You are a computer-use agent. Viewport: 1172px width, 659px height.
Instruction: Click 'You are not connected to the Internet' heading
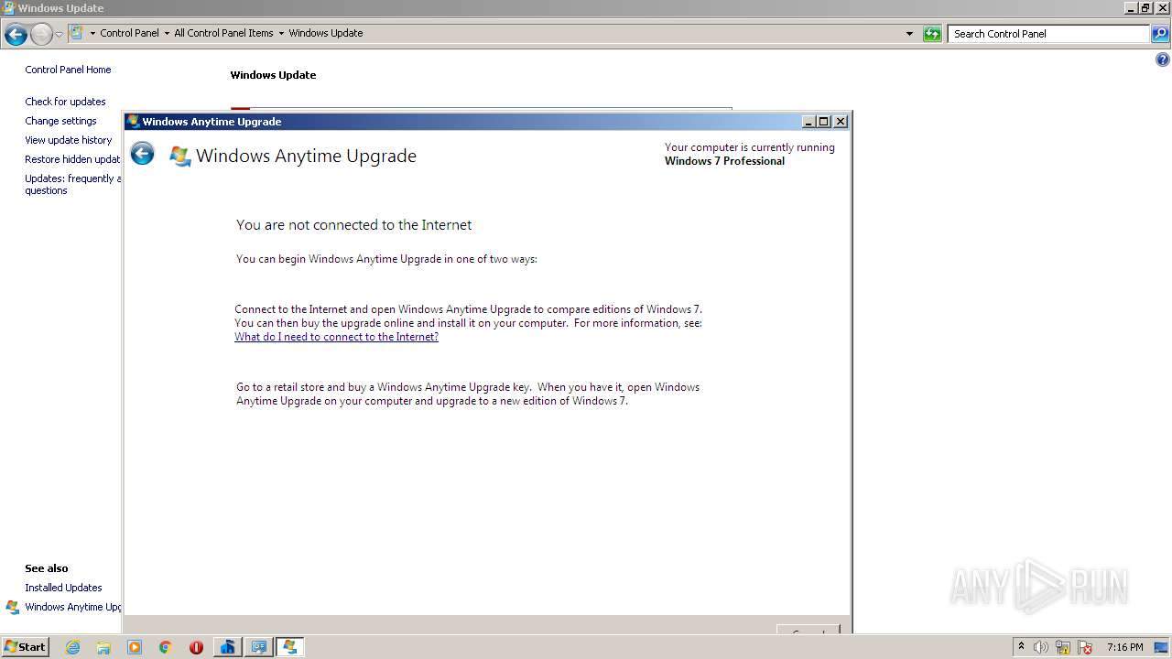tap(353, 224)
